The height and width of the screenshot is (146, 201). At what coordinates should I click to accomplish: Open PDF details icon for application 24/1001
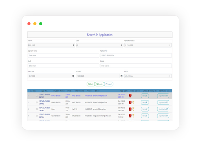tap(130, 96)
